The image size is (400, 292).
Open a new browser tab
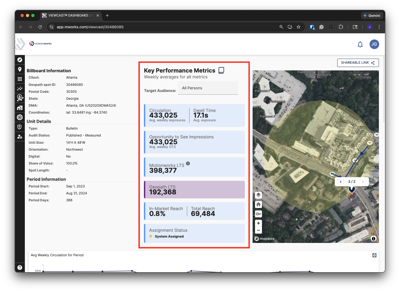coord(107,15)
